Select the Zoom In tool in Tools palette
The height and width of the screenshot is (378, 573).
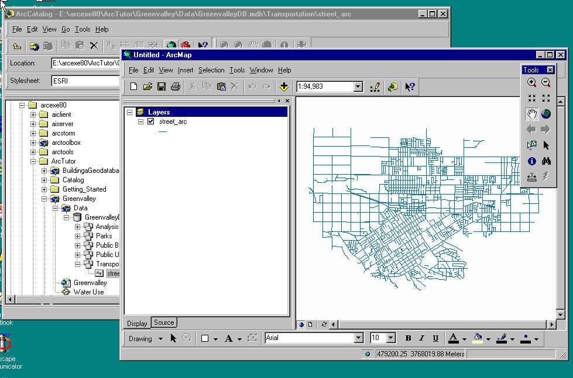click(531, 82)
